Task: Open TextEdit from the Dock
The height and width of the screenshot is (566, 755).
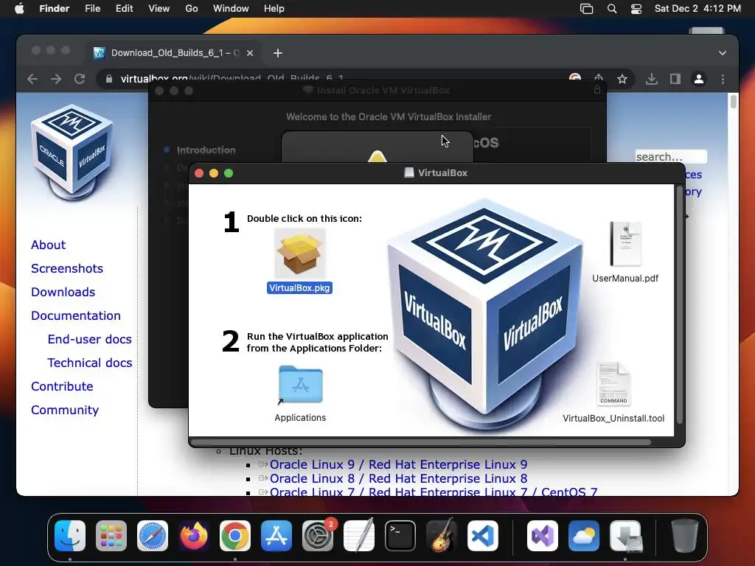Action: click(359, 536)
